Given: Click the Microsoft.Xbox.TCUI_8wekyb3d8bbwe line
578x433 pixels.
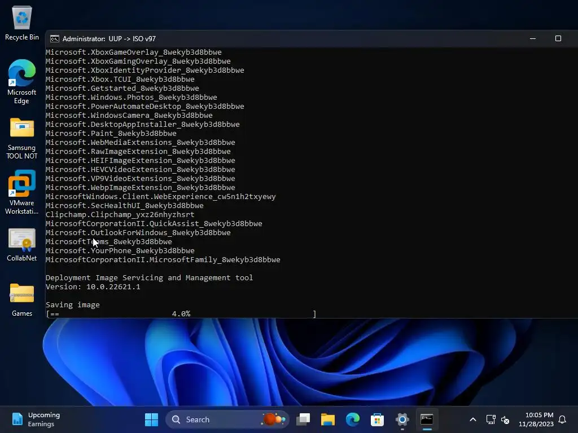Looking at the screenshot, I should tap(120, 79).
